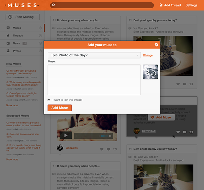204x190 pixels.
Task: Open While doing something repetitive question
Action: click(24, 83)
